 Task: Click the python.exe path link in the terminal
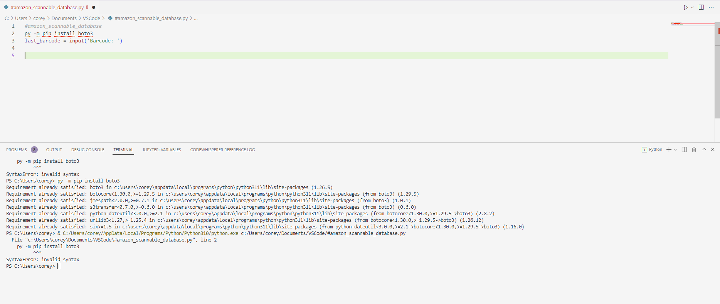click(x=151, y=233)
